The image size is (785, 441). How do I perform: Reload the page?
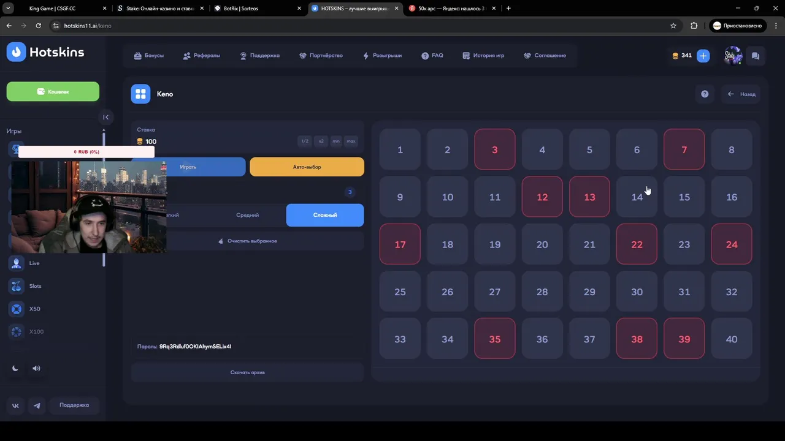click(38, 26)
